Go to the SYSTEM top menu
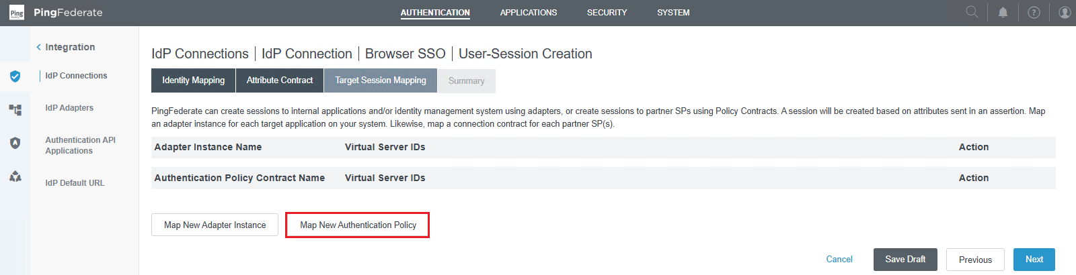1076x275 pixels. (x=673, y=13)
